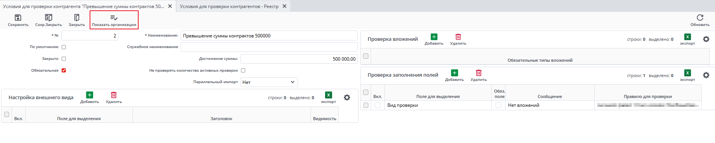The image size is (715, 143).
Task: Click Обязательные типы вложений column header
Action: 540,60
